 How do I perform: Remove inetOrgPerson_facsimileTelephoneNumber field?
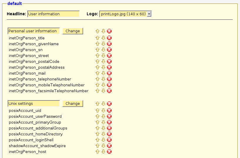pos(109,91)
